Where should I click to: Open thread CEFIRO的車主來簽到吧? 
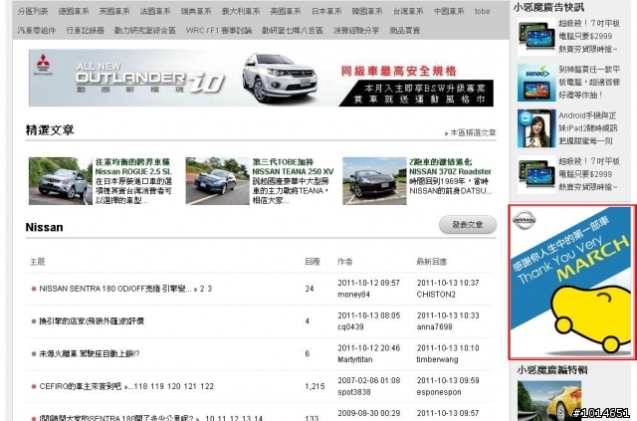click(x=80, y=386)
